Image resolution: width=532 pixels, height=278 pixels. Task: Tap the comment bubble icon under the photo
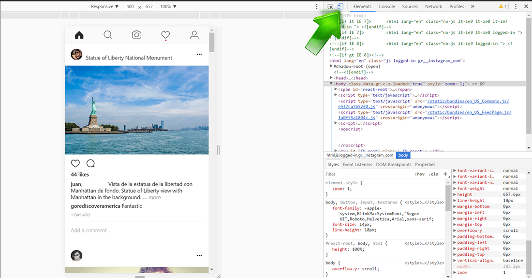pos(90,163)
